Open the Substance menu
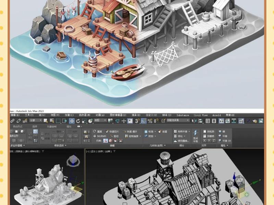This screenshot has height=205, width=274. 183,115
